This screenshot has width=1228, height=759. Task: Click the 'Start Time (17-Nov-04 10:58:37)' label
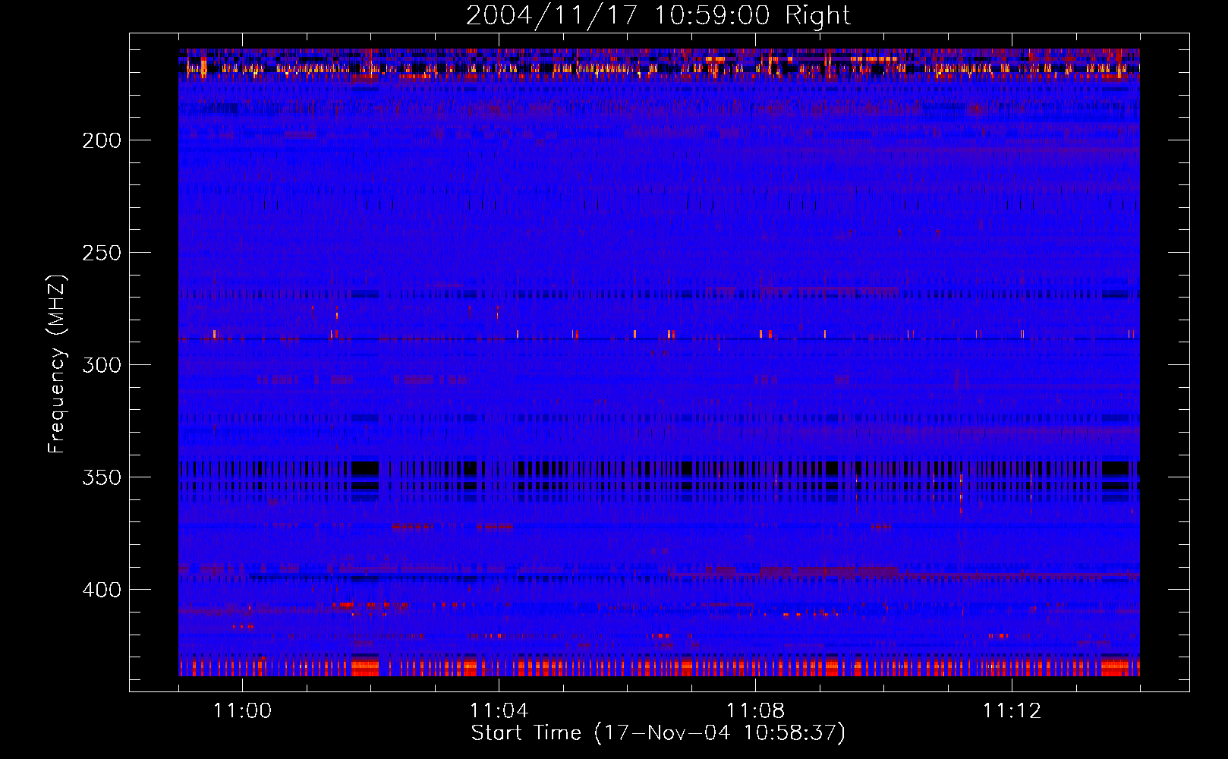658,733
